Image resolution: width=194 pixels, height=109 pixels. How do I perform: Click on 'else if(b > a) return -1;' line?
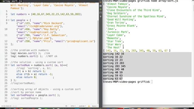(x=35, y=74)
